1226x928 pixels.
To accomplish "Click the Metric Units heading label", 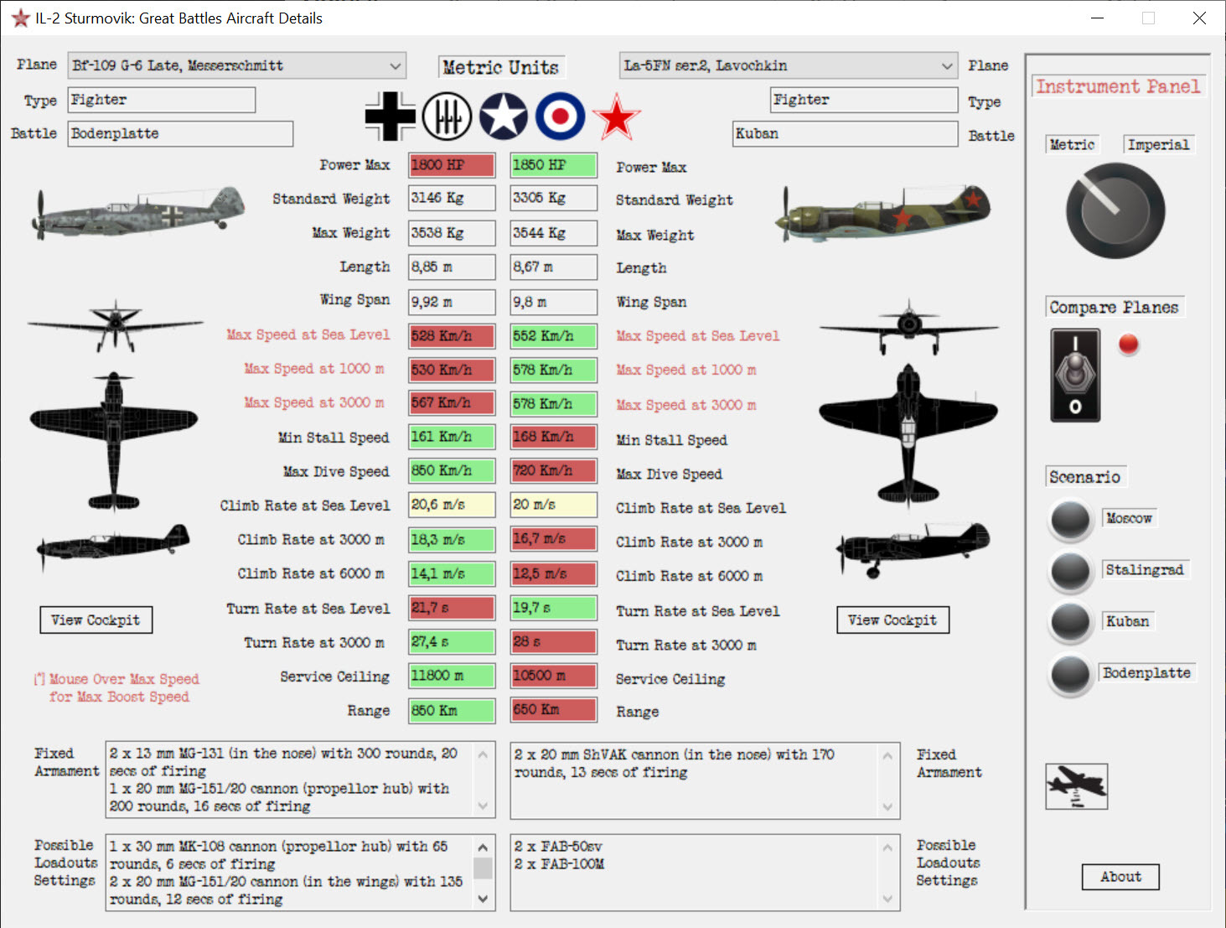I will click(x=501, y=67).
